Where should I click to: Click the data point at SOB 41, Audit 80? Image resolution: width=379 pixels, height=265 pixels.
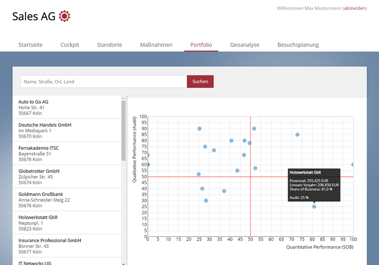coord(231,141)
